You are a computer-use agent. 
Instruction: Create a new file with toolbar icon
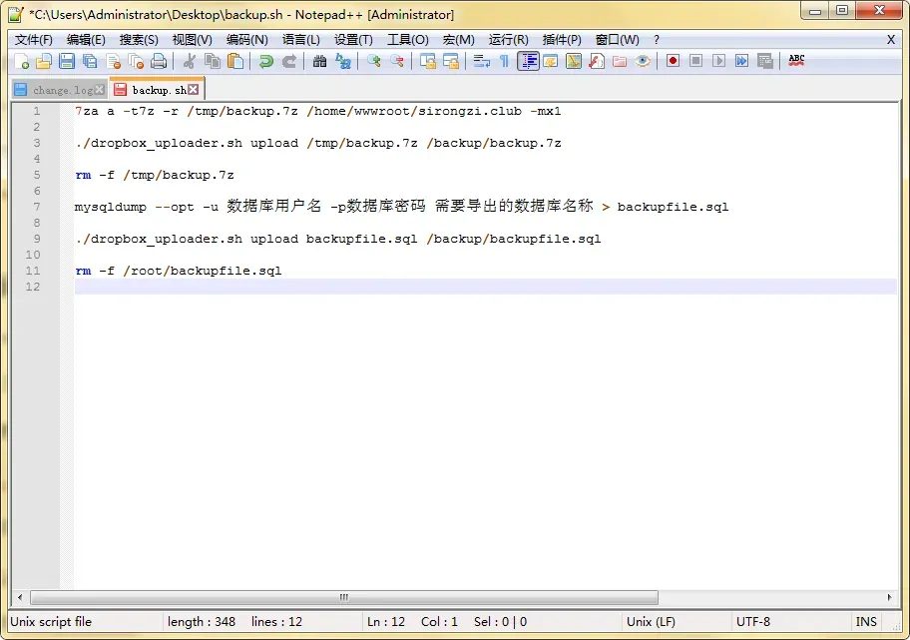coord(22,61)
